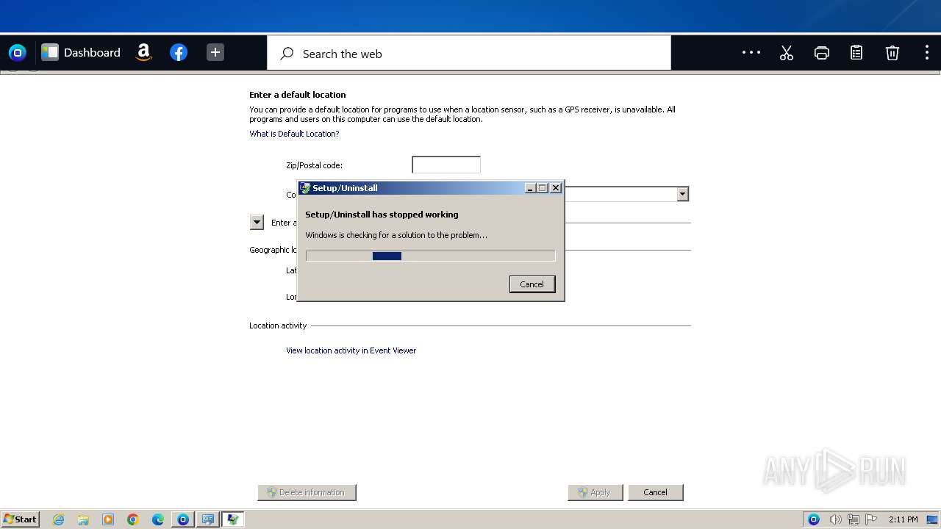This screenshot has height=529, width=941.
Task: Click the clipboard list icon
Action: pos(856,53)
